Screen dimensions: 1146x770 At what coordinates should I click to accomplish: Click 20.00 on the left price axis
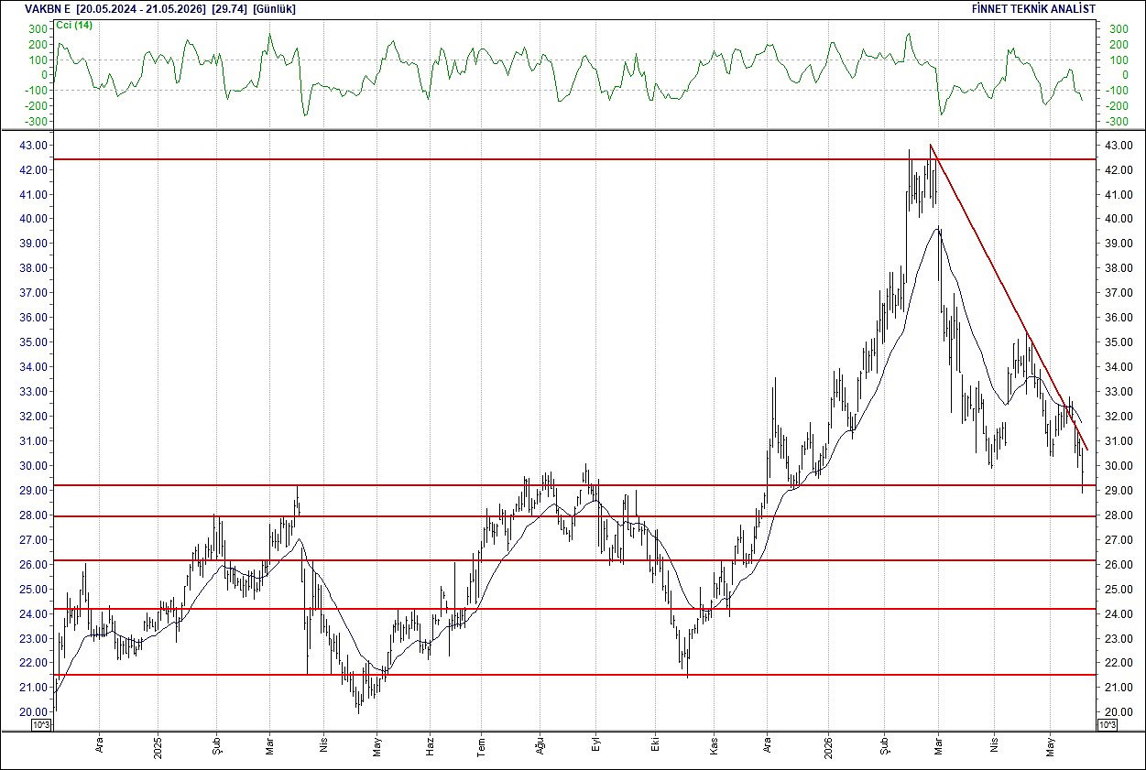tap(33, 712)
